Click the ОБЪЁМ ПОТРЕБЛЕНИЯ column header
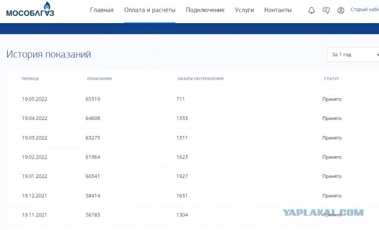The width and height of the screenshot is (379, 230). [201, 79]
